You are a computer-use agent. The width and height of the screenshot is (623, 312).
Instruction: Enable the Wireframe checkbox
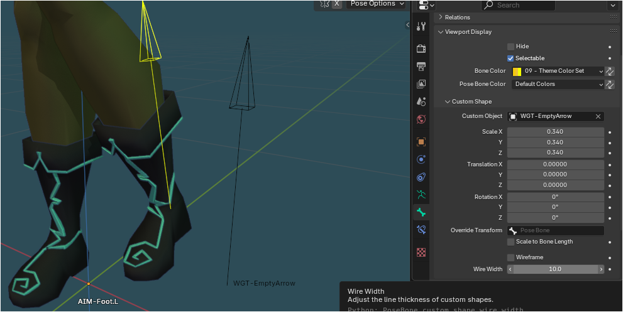coord(510,257)
